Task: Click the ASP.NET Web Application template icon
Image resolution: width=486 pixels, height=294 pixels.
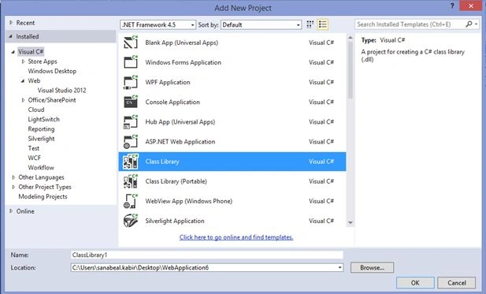Action: coord(131,142)
